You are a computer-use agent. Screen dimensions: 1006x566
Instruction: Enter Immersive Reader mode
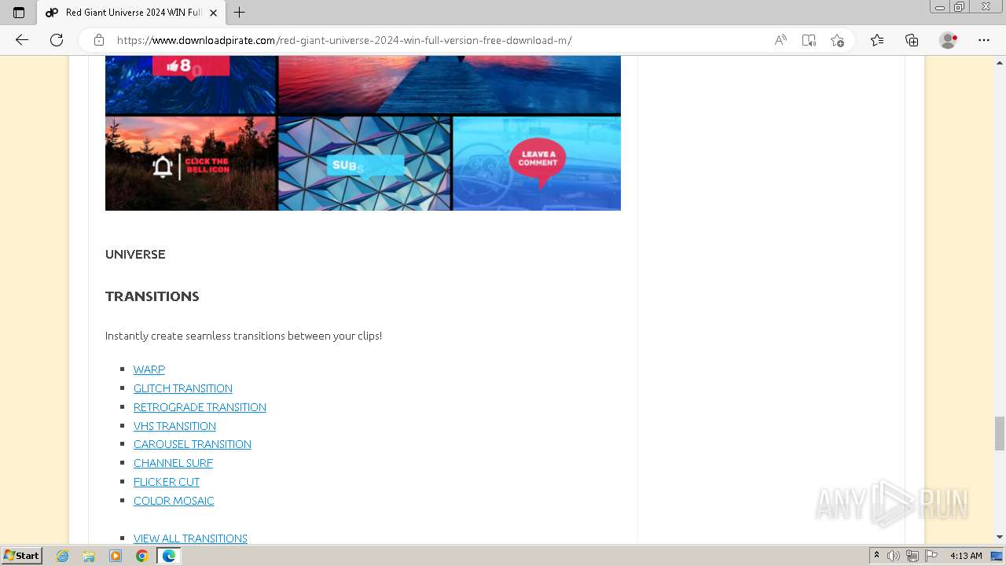pos(809,40)
